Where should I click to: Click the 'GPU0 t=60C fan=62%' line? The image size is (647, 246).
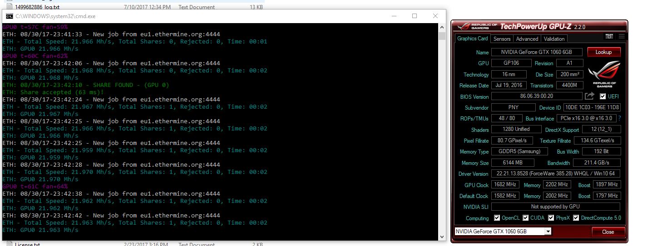(35, 56)
